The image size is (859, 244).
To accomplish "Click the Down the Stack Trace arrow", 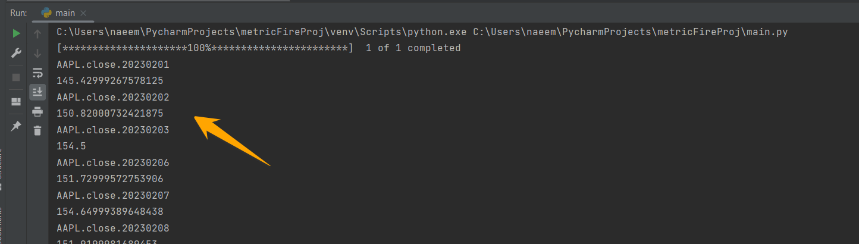I will point(37,53).
